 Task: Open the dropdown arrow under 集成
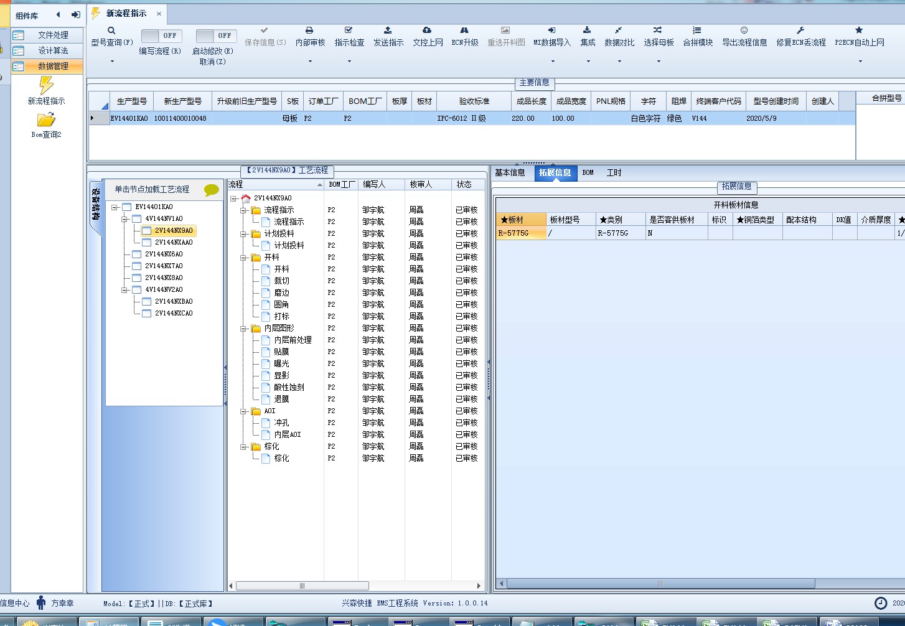(x=588, y=61)
